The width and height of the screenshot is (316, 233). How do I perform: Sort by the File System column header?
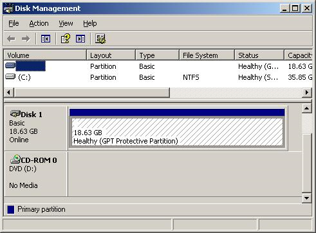(x=207, y=55)
